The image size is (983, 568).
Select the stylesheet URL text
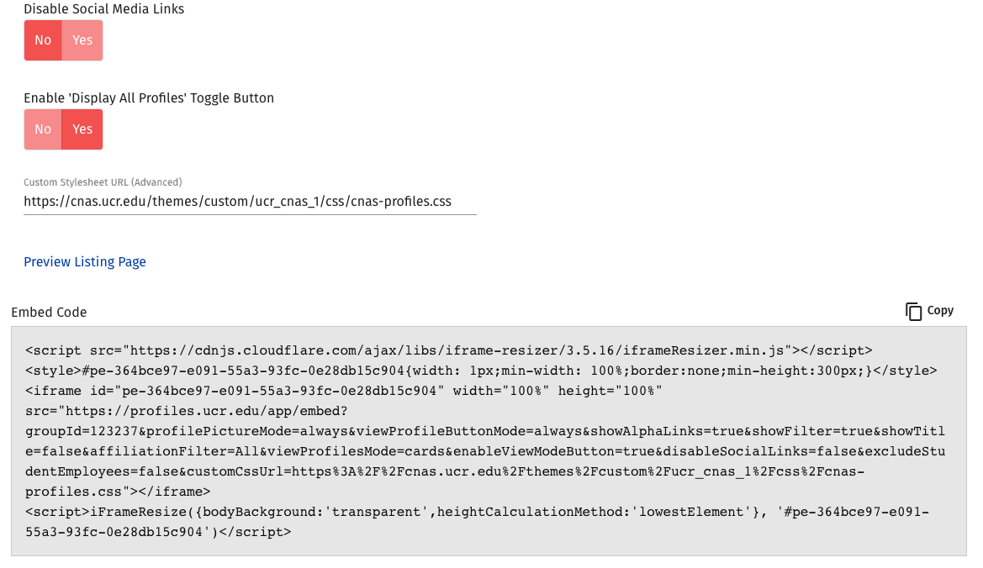[238, 202]
